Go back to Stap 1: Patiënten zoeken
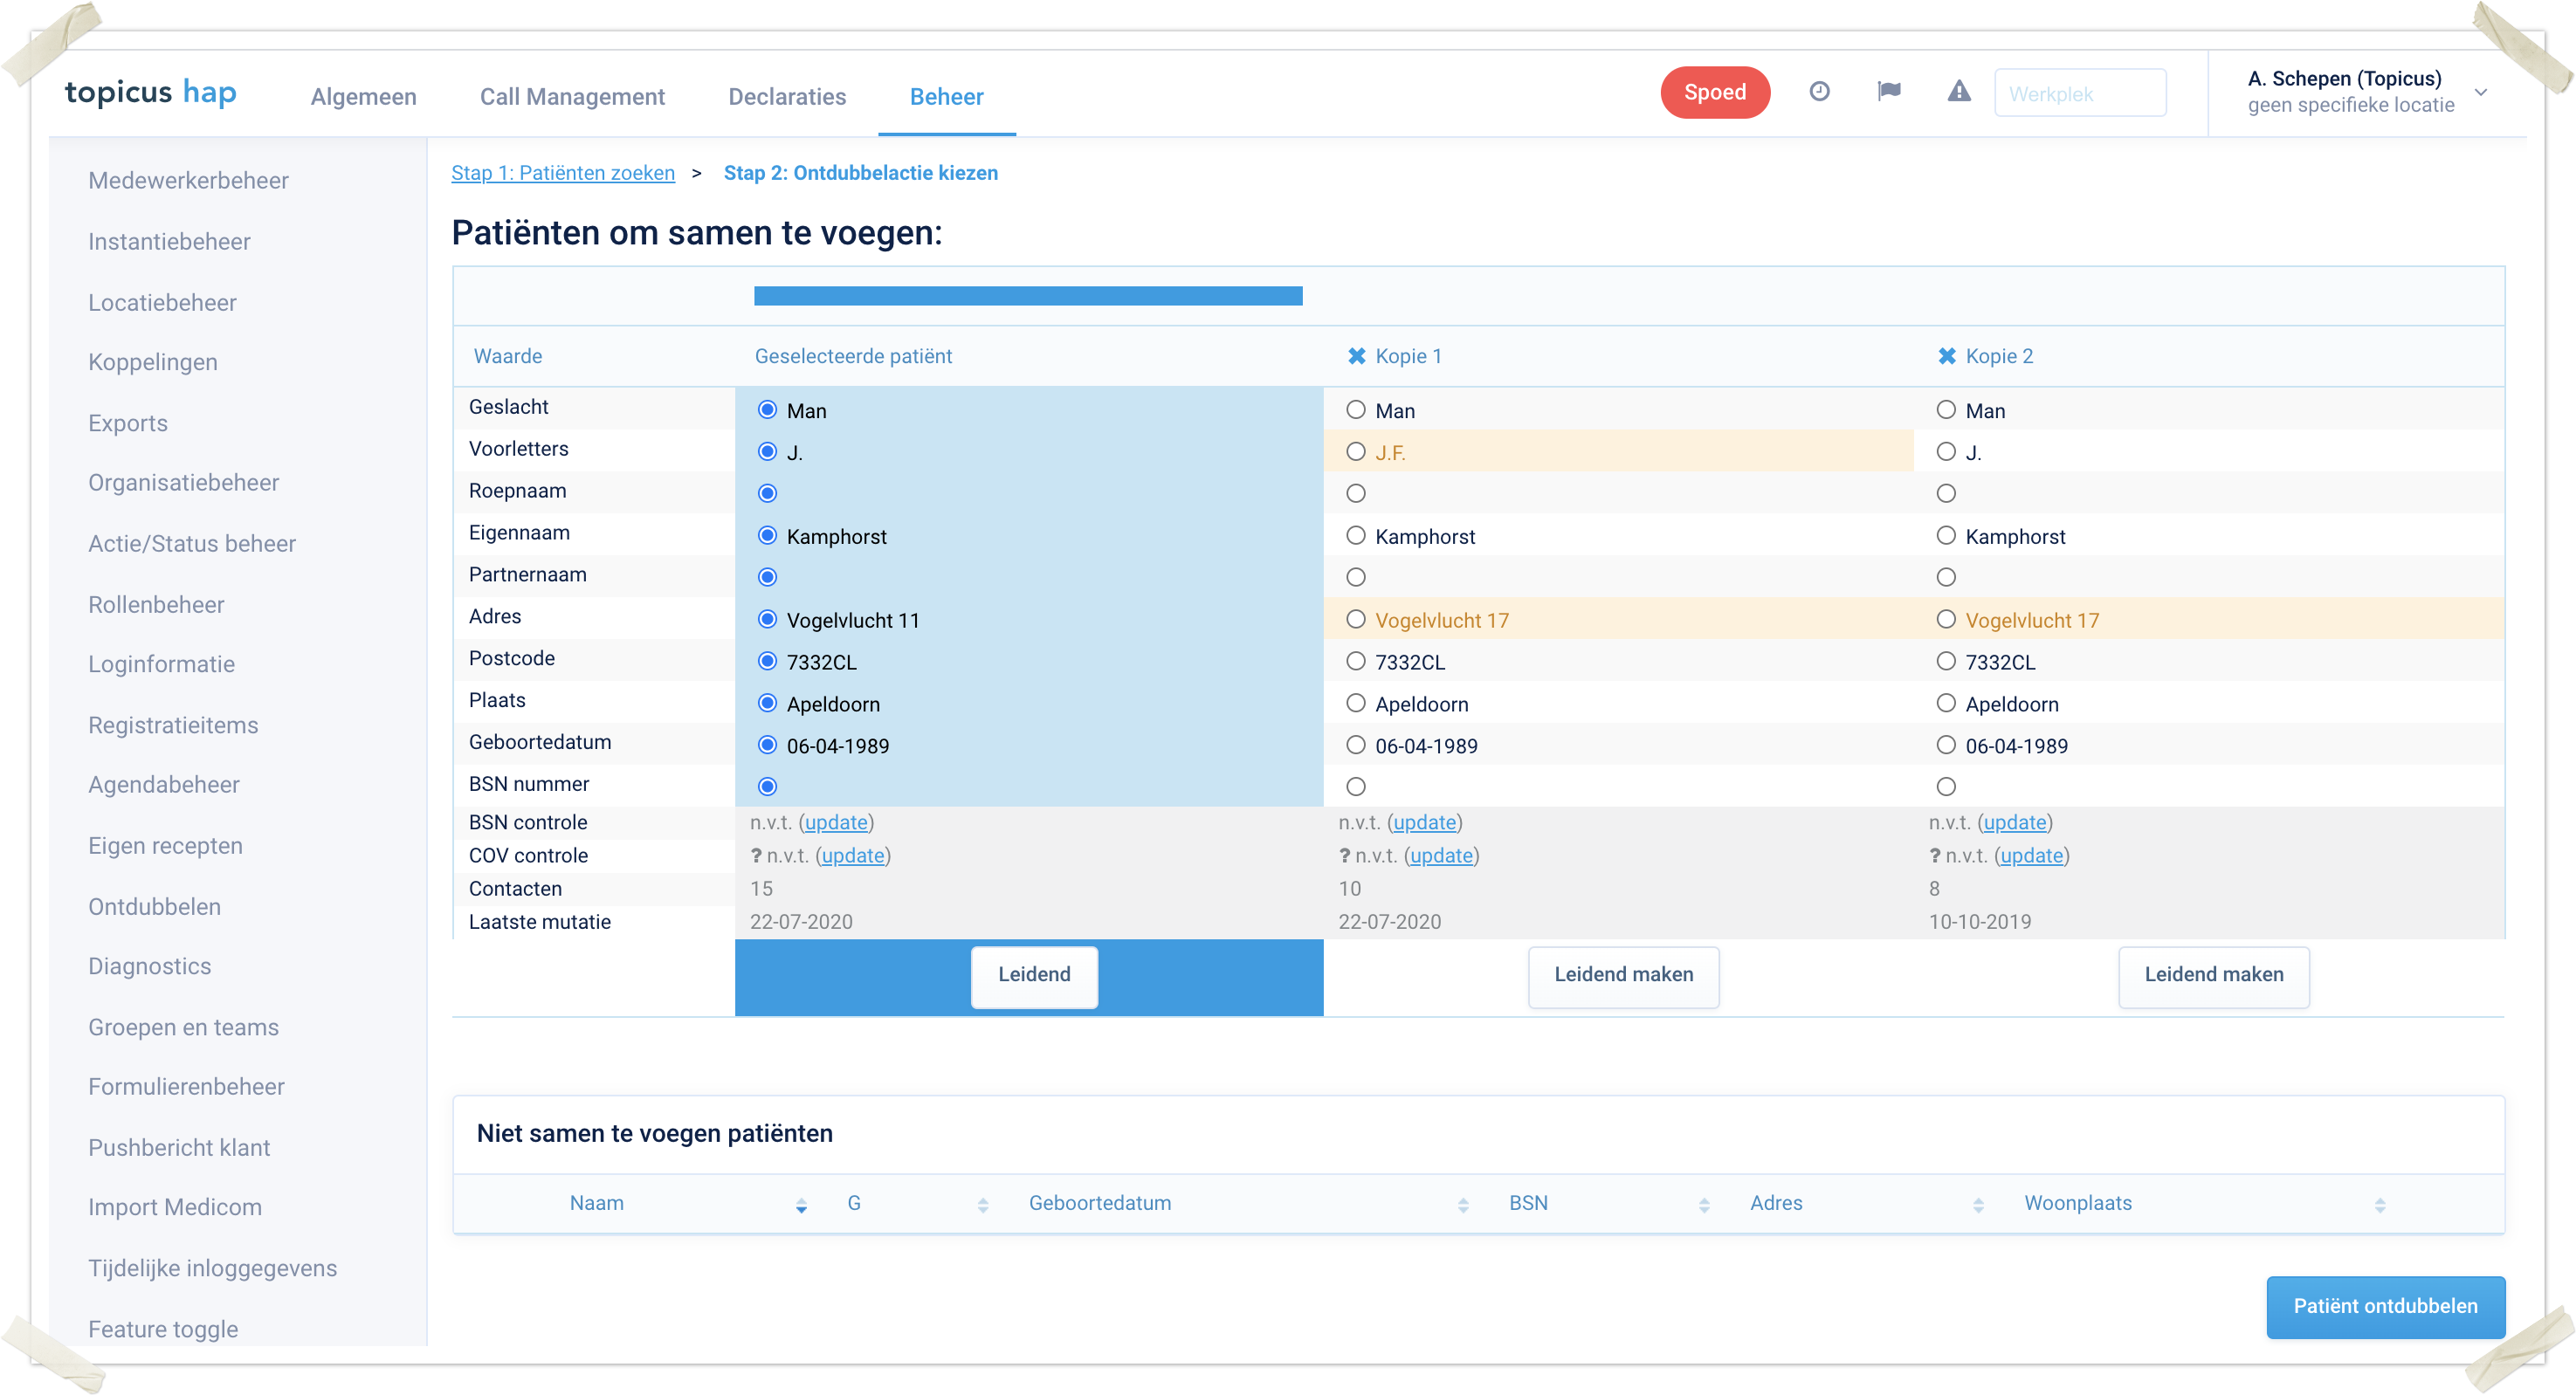The width and height of the screenshot is (2576, 1395). 562,173
